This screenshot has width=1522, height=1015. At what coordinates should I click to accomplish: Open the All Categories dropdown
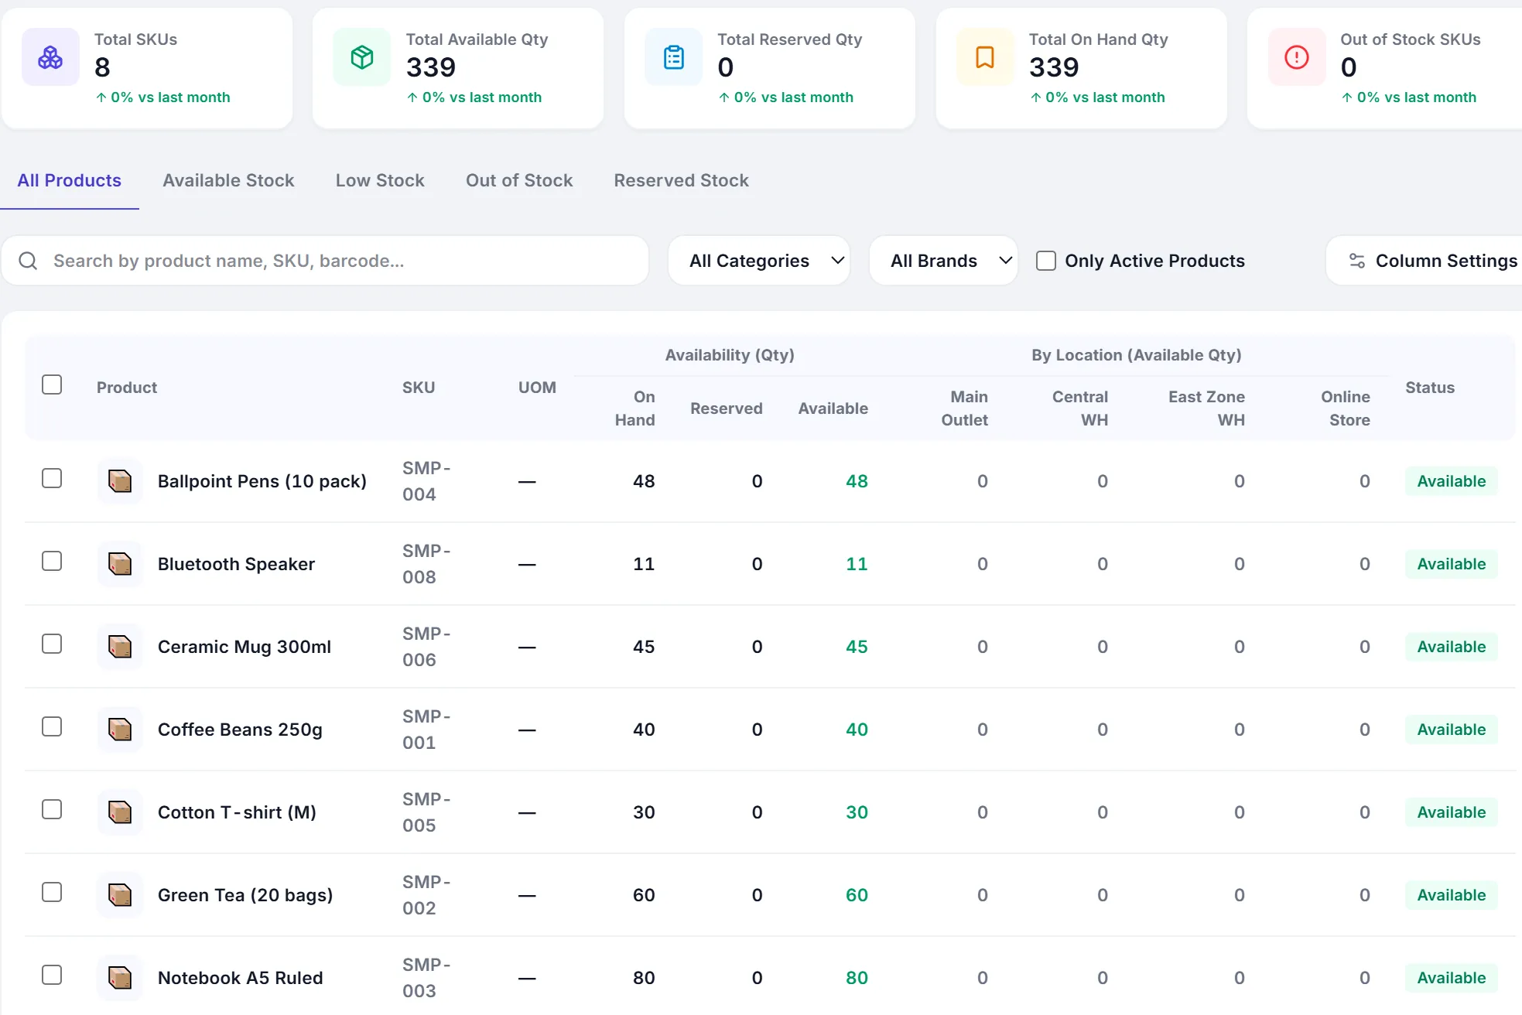tap(759, 261)
